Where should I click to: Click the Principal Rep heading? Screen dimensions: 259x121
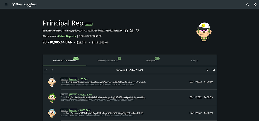point(63,23)
